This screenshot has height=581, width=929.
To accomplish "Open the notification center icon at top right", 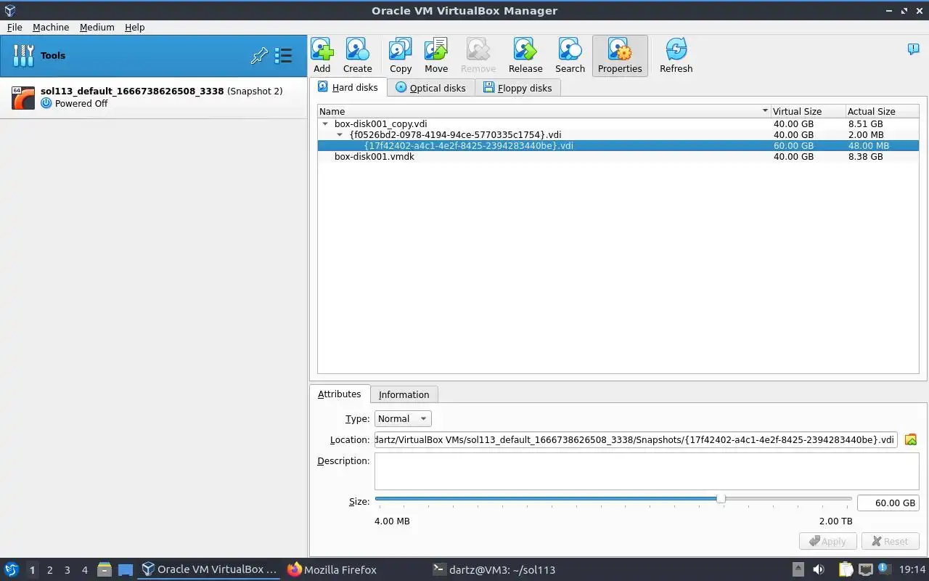I will tap(913, 49).
